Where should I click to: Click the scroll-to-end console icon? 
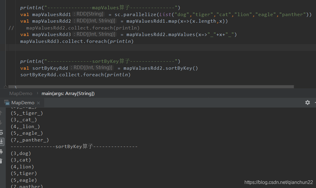pos(1,142)
